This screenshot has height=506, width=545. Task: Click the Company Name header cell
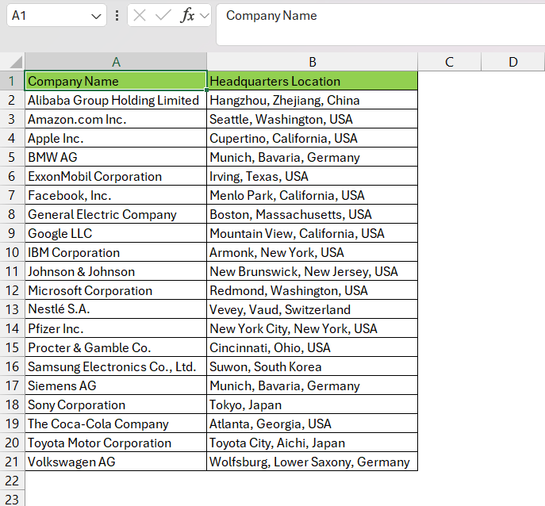pyautogui.click(x=116, y=81)
